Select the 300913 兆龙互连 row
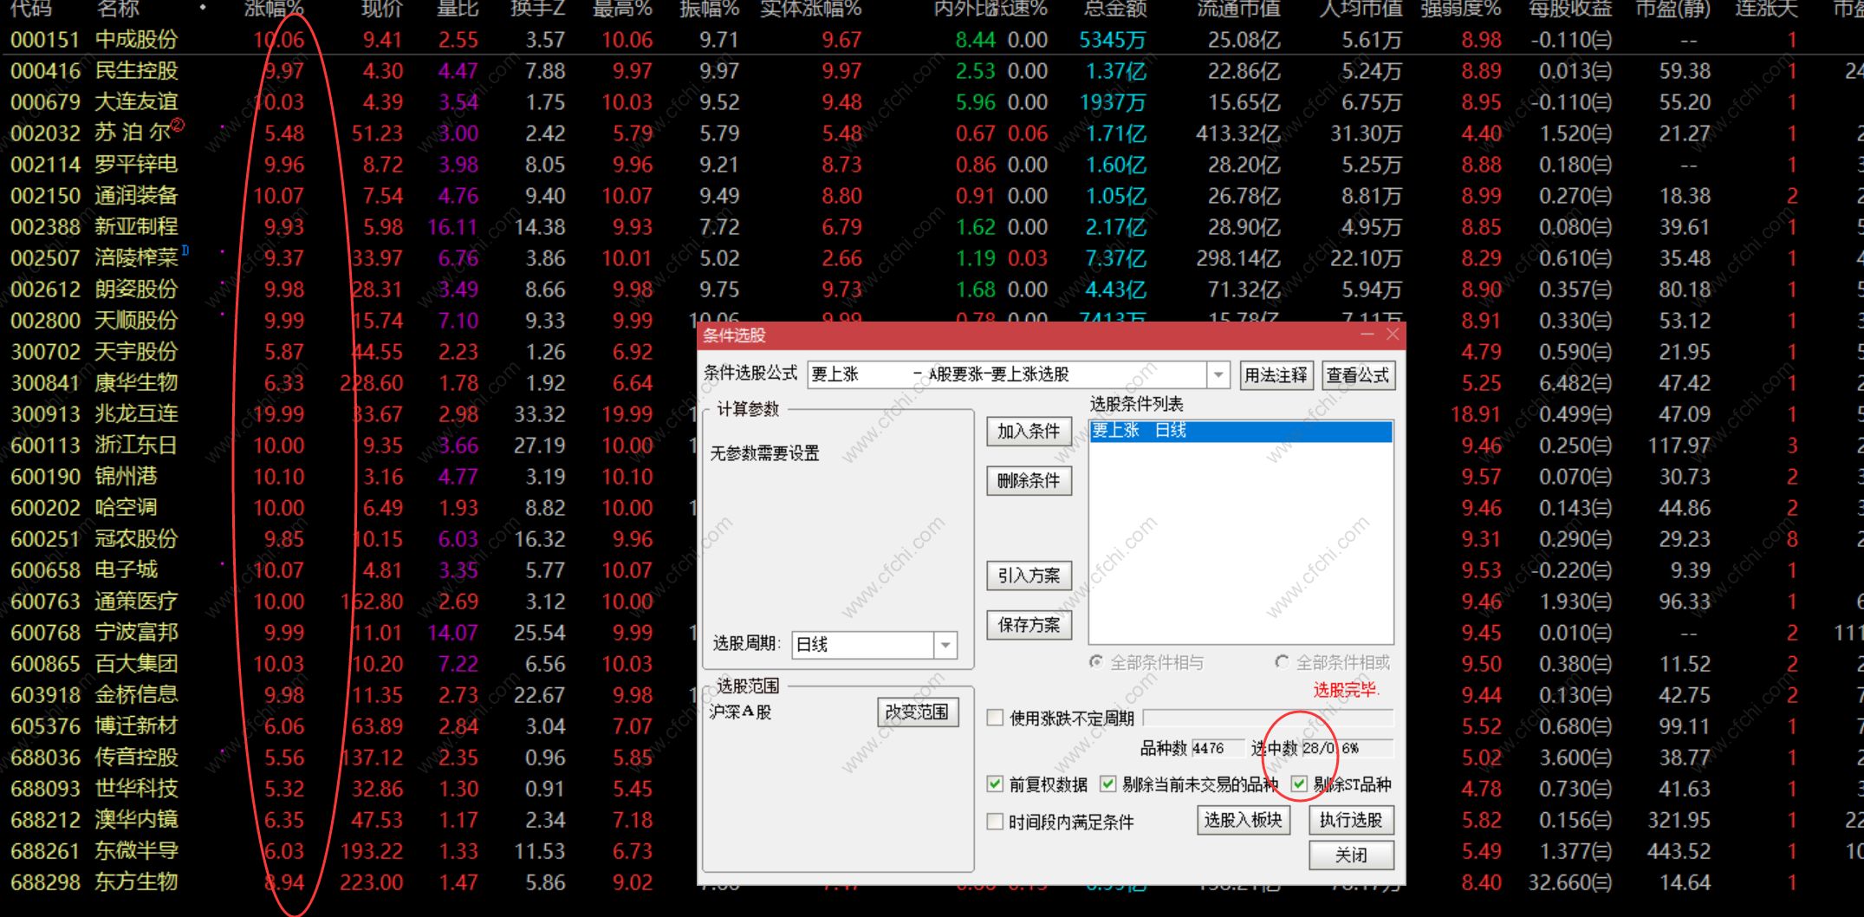 347,414
